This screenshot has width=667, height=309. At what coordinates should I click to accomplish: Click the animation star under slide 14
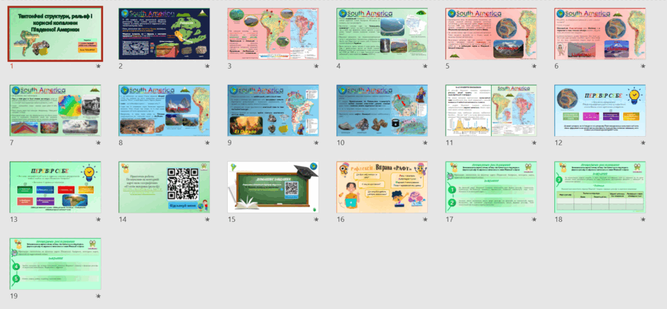(208, 219)
